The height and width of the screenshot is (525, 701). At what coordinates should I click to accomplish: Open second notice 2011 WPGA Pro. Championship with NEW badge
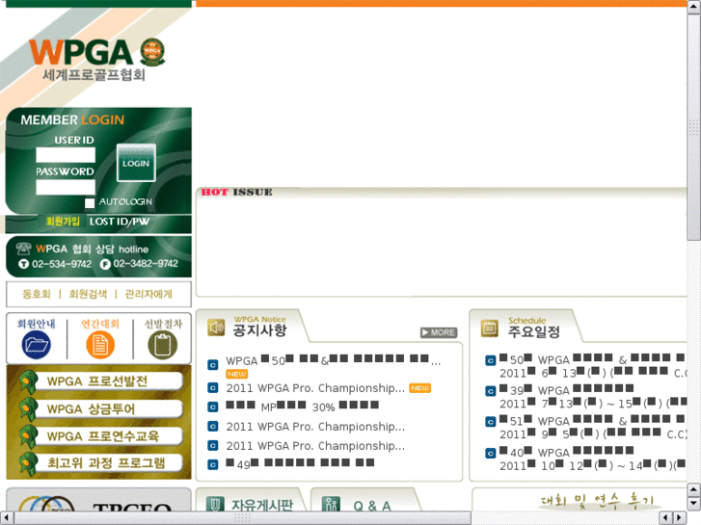(315, 388)
